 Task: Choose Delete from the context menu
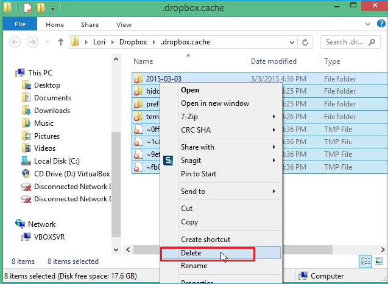tap(191, 253)
